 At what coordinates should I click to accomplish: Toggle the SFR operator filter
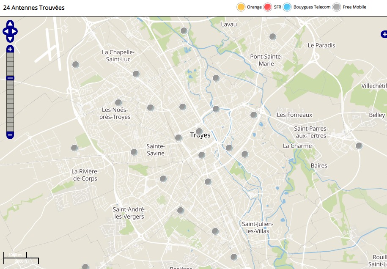267,7
